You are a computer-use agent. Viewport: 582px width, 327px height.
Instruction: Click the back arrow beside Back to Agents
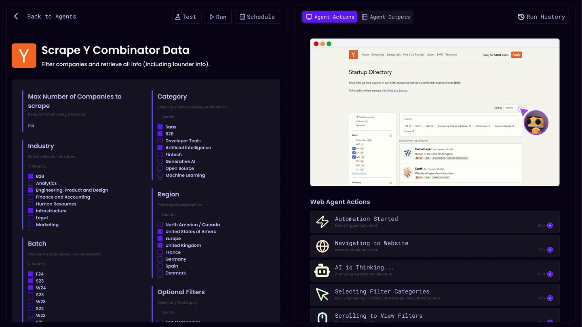point(16,17)
